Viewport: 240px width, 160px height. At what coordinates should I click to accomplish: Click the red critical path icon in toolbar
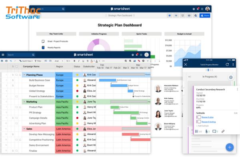[139, 61]
